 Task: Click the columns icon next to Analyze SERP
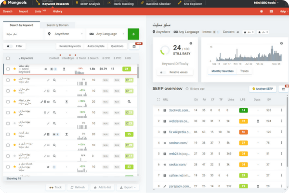[284, 89]
